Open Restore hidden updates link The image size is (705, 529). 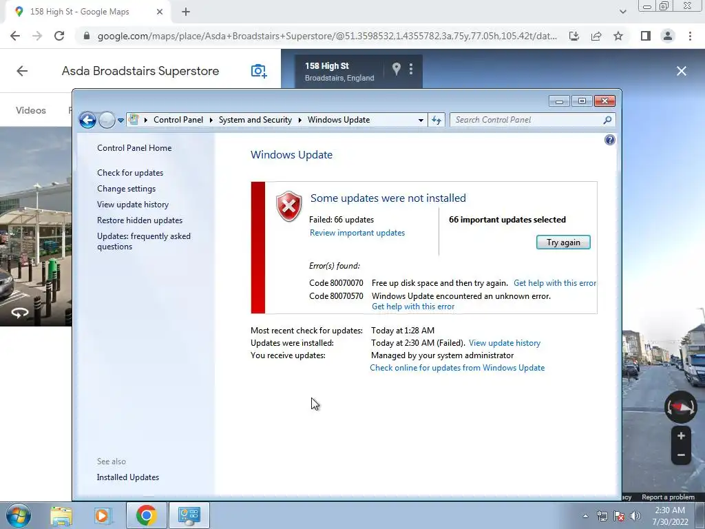click(x=139, y=220)
